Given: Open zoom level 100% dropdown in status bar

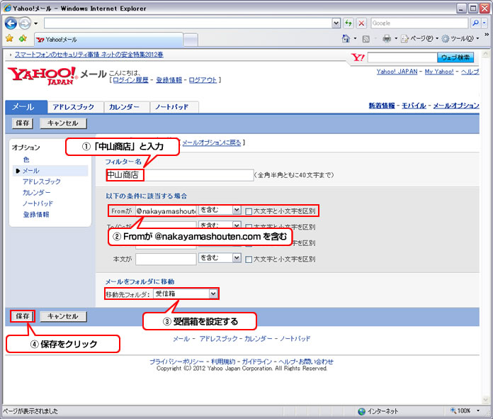Looking at the screenshot, I should pos(478,410).
